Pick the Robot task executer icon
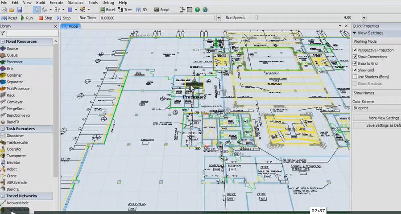Viewport: 401px width, 214px height. pos(12,169)
